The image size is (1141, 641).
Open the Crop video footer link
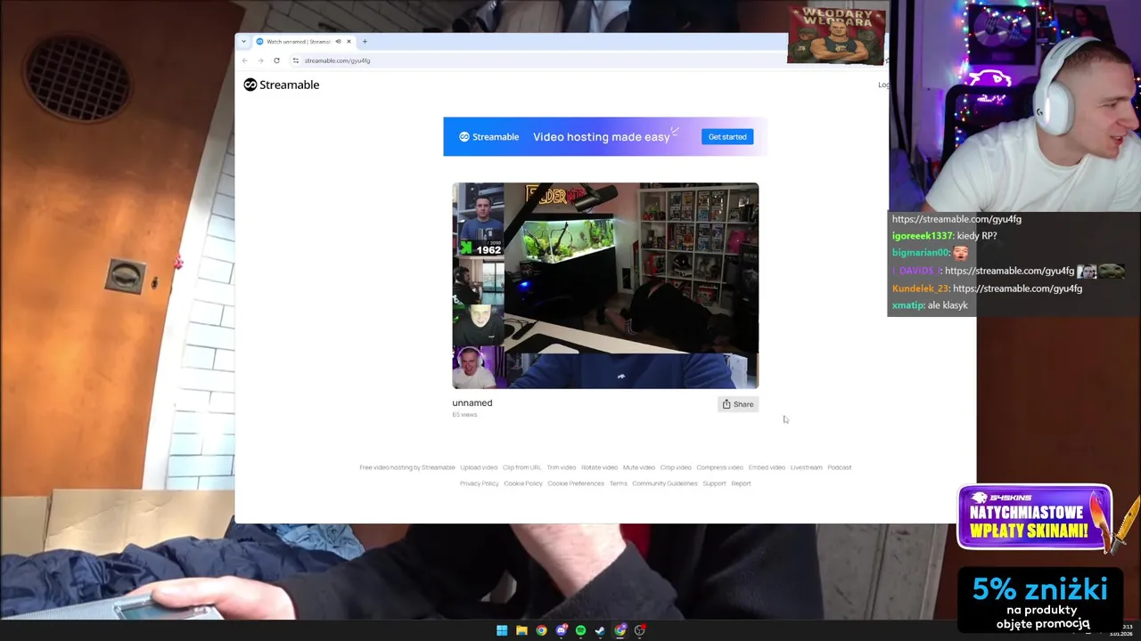[x=676, y=467]
